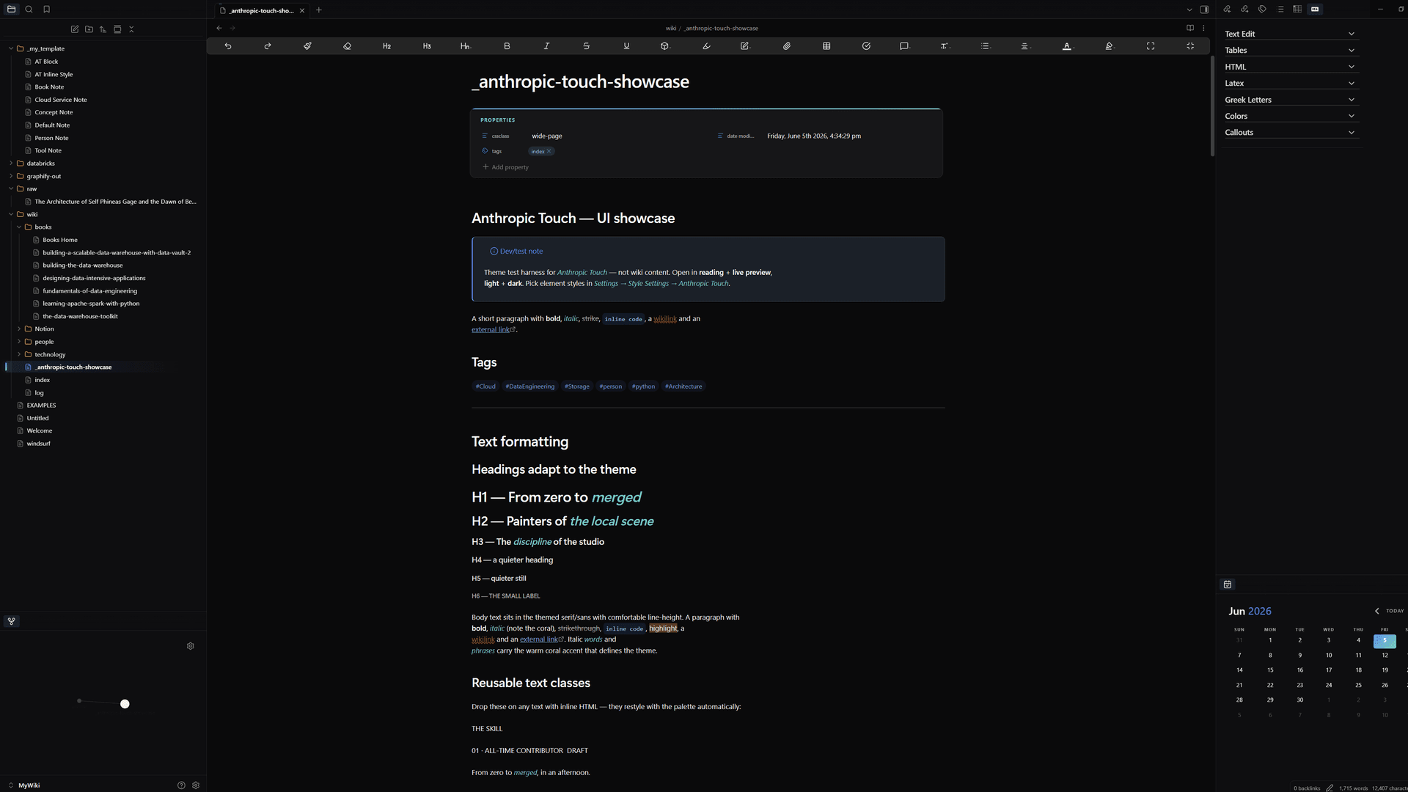
Task: Toggle italic formatting in the toolbar
Action: coord(546,46)
